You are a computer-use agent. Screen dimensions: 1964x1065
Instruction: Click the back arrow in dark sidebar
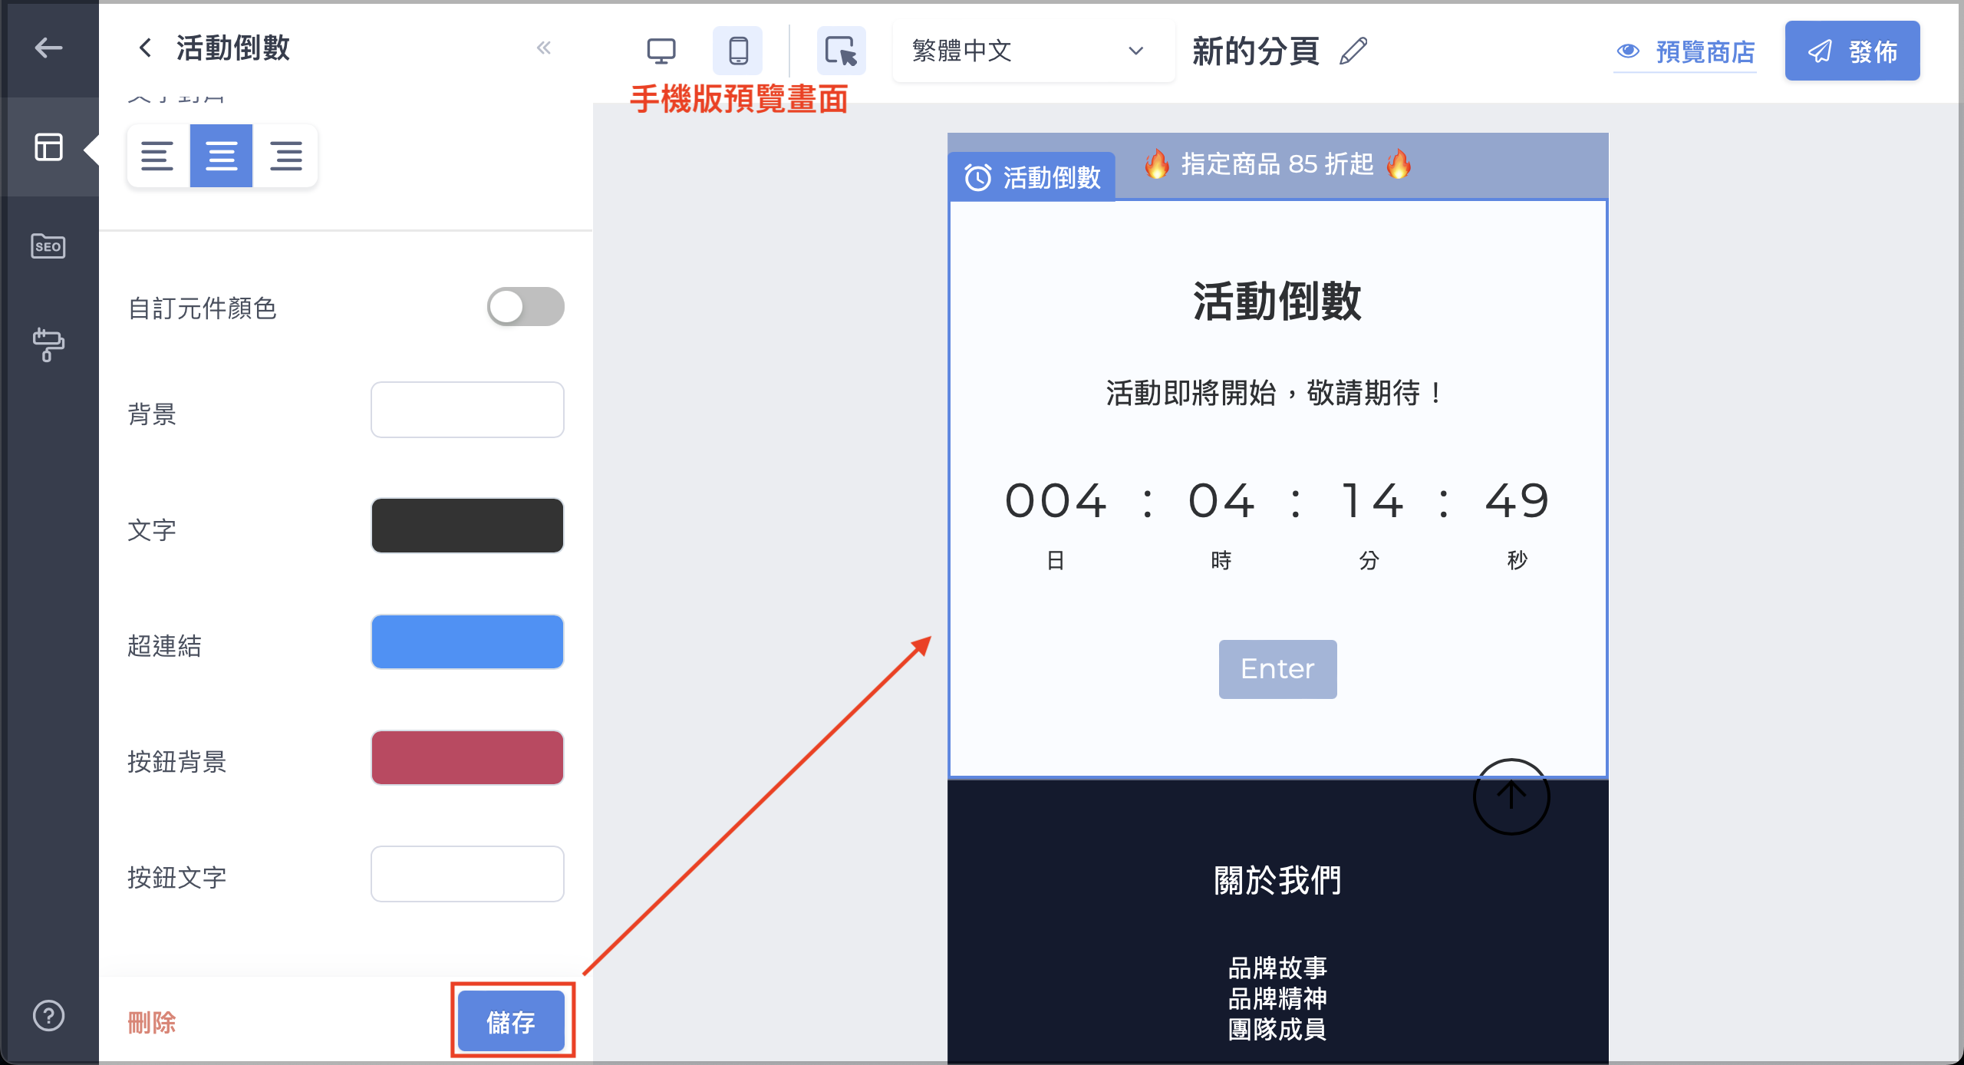click(48, 48)
